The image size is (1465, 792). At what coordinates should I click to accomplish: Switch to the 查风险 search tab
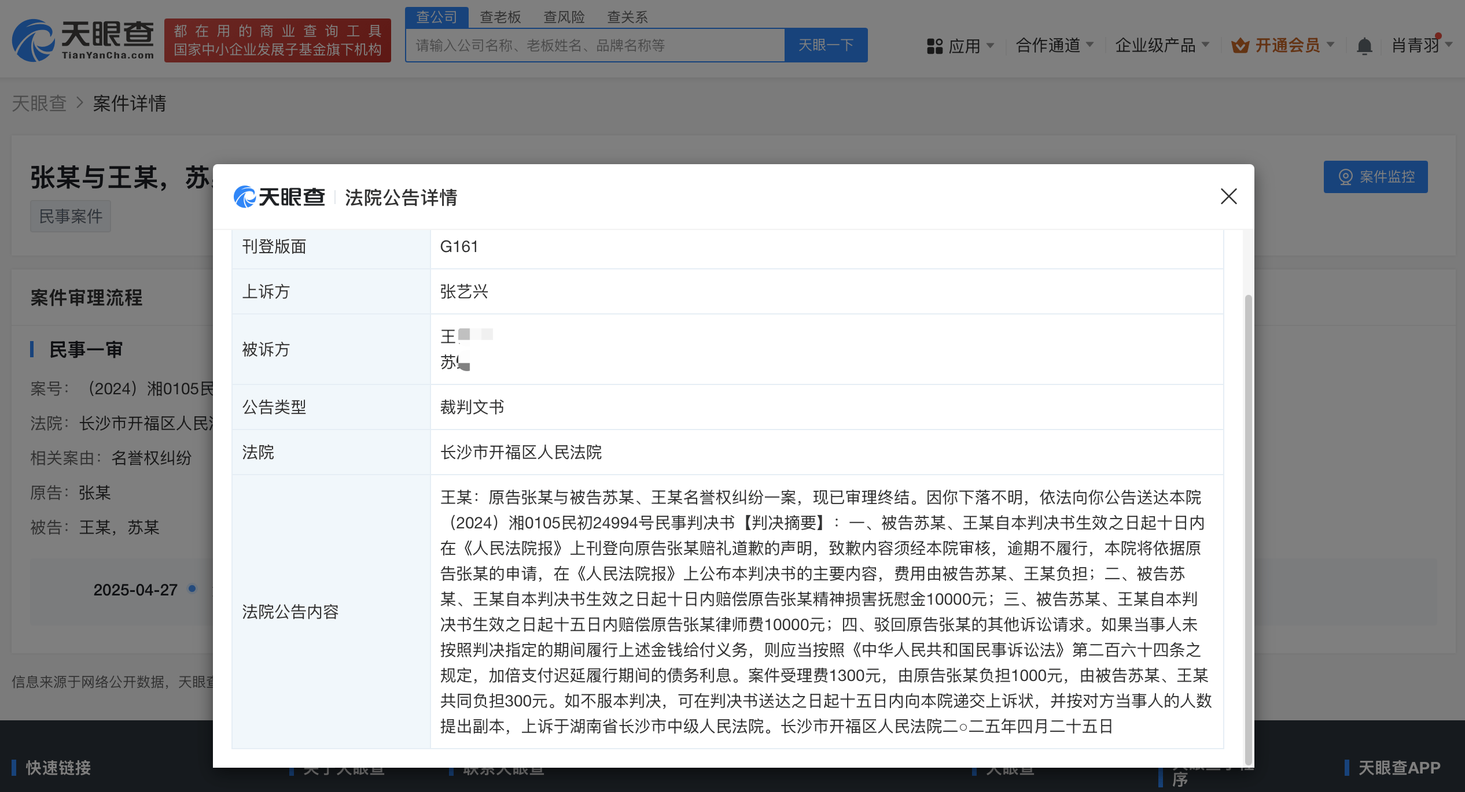[x=564, y=17]
